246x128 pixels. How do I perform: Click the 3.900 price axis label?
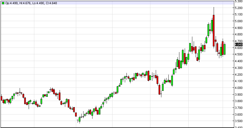[x=239, y=95]
